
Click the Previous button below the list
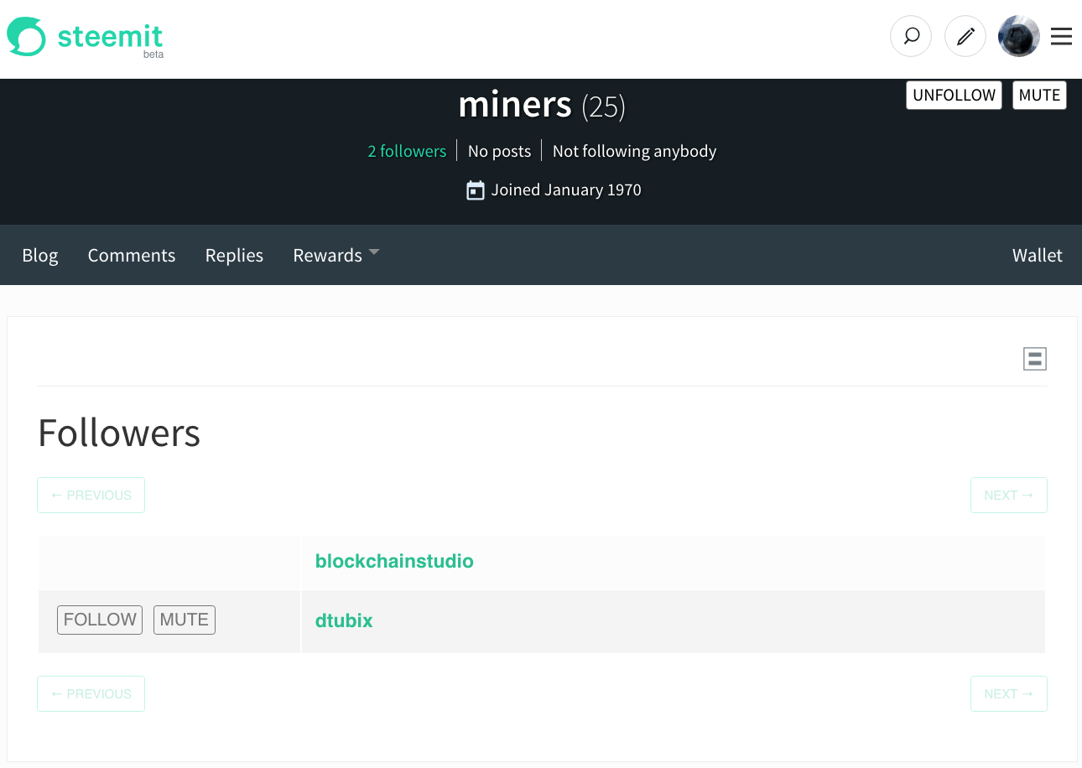click(91, 693)
